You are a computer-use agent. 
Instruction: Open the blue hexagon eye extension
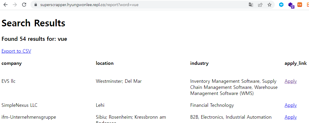point(281,5)
